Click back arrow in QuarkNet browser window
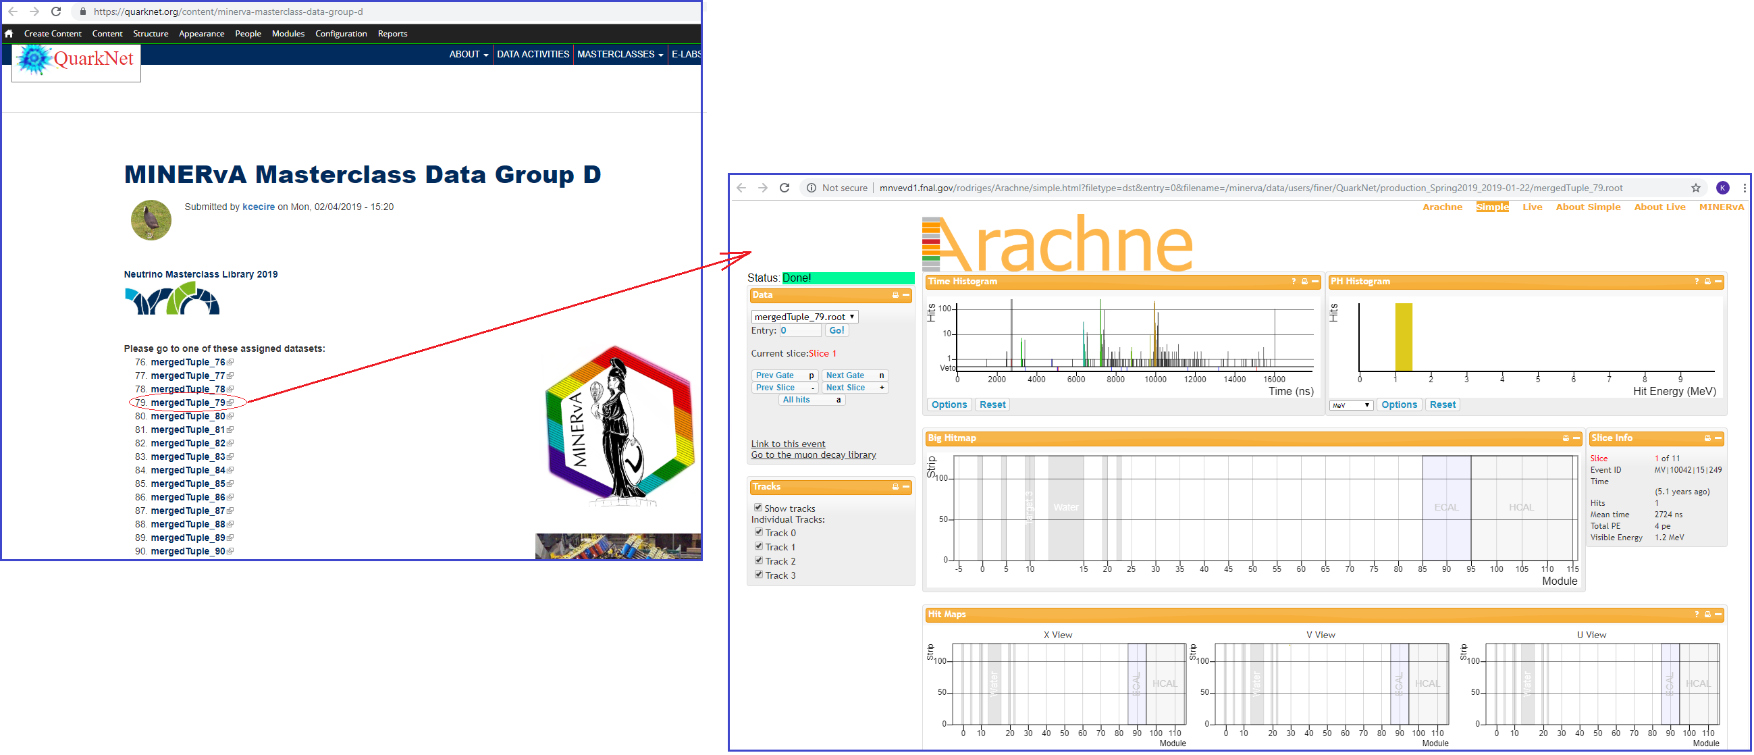Image resolution: width=1754 pixels, height=755 pixels. pos(12,11)
